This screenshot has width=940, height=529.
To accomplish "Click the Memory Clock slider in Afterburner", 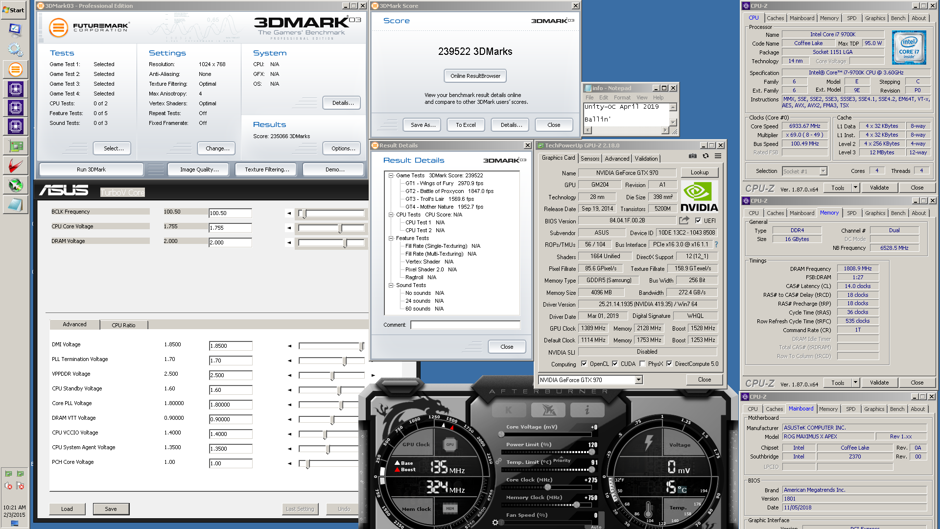I will coord(546,505).
